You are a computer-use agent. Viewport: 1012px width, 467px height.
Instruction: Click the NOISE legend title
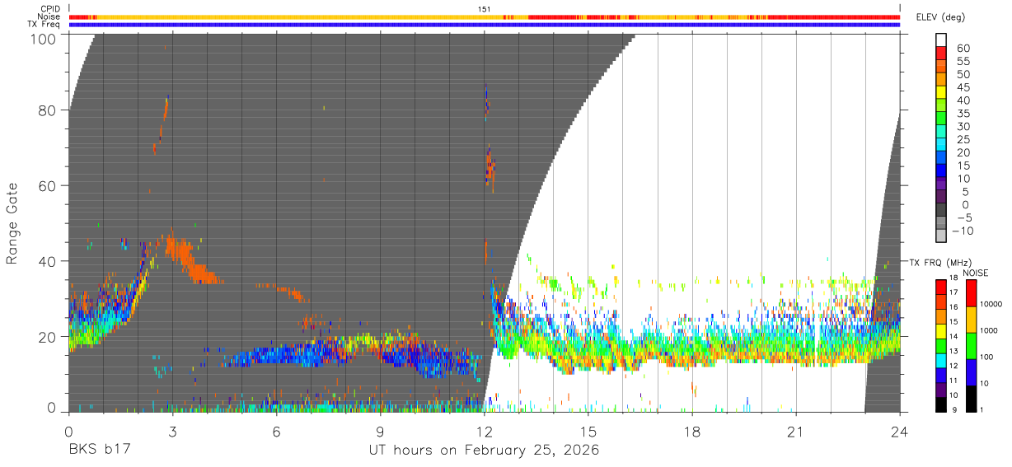click(976, 273)
